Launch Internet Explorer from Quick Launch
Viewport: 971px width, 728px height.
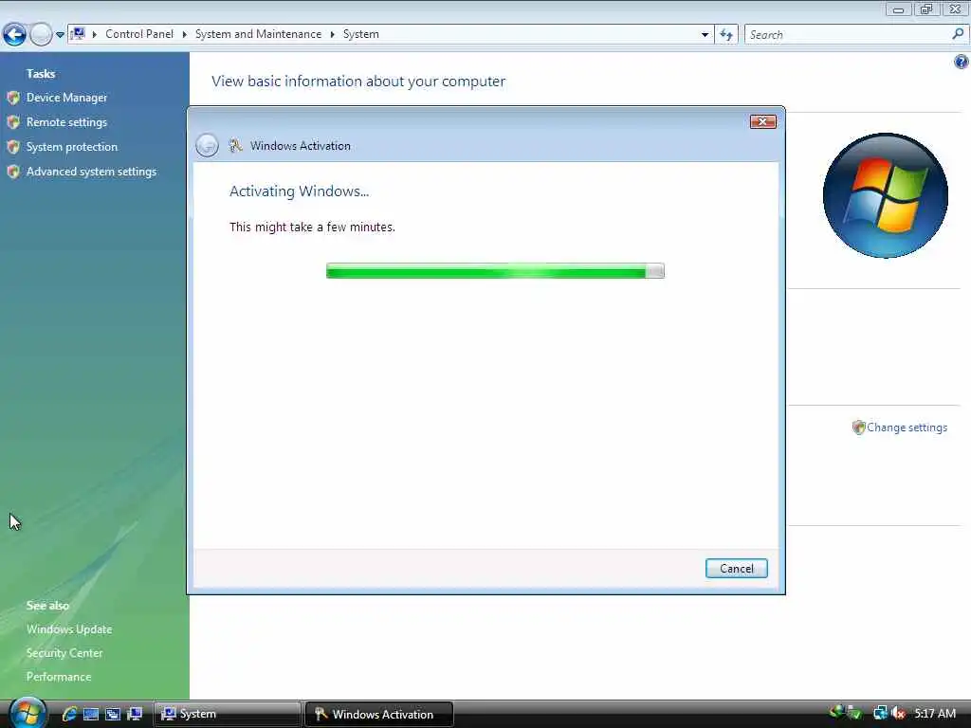click(x=69, y=714)
